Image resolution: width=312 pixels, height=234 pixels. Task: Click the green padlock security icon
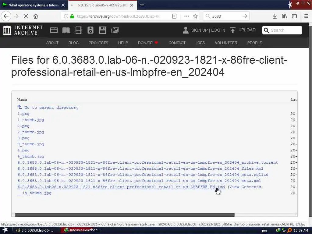pos(72,16)
